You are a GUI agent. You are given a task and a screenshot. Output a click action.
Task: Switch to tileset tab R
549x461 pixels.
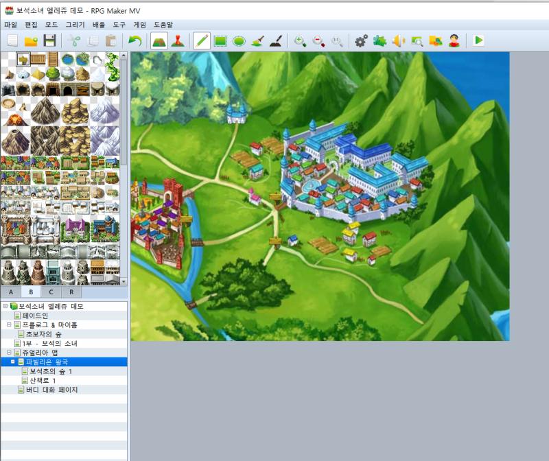(71, 292)
